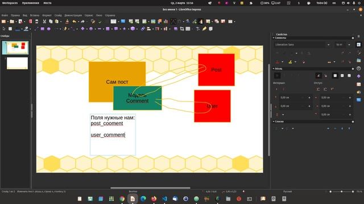364x204 pixels.
Task: Toggle align-left paragraph button
Action: (277, 75)
